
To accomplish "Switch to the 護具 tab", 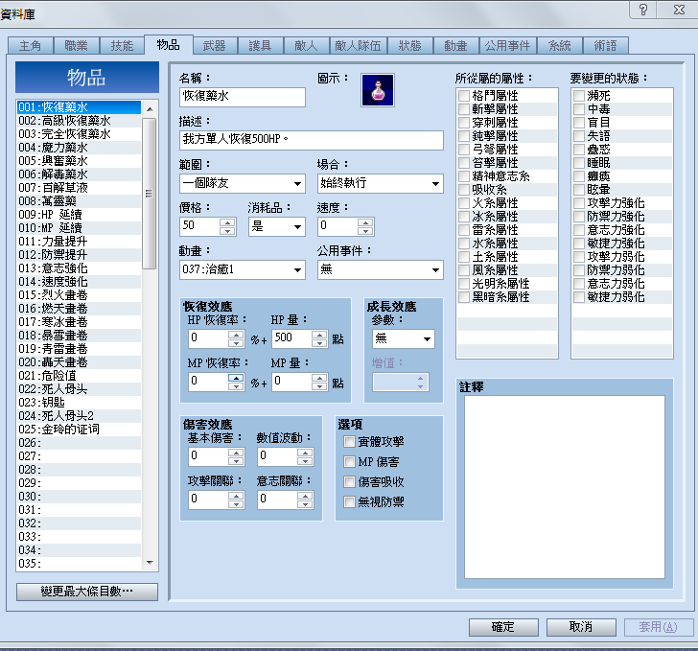I will click(x=260, y=46).
